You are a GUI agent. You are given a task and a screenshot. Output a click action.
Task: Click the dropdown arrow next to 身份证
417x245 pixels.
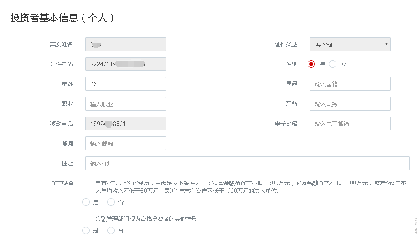pos(386,44)
